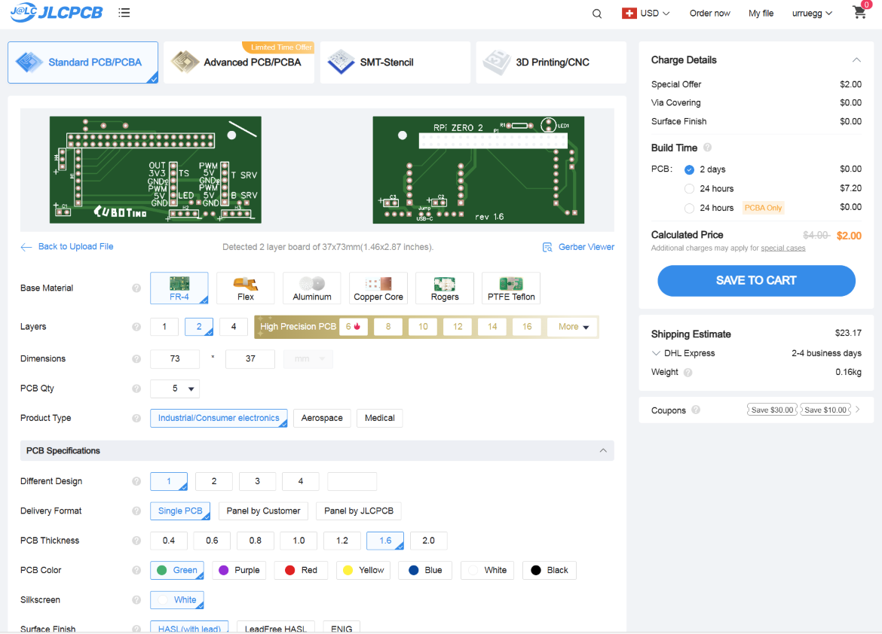Select Purple PCB color

239,570
